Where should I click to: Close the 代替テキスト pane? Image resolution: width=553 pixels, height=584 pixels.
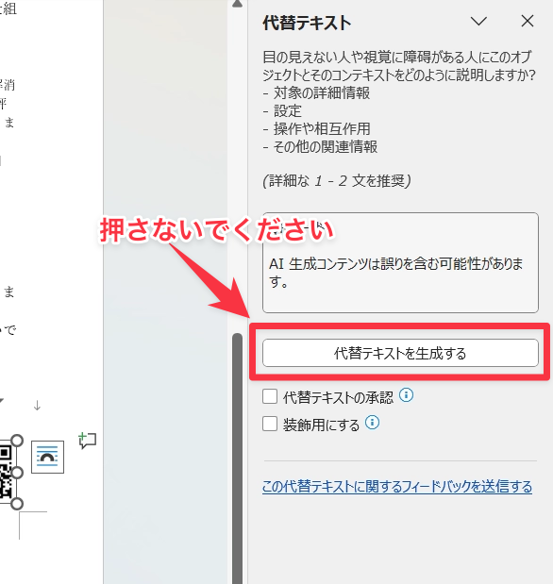coord(528,21)
